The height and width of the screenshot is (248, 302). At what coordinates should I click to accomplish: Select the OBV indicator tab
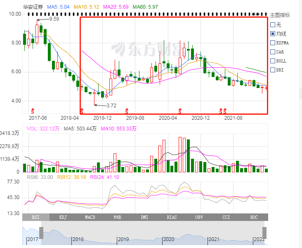pyautogui.click(x=199, y=217)
